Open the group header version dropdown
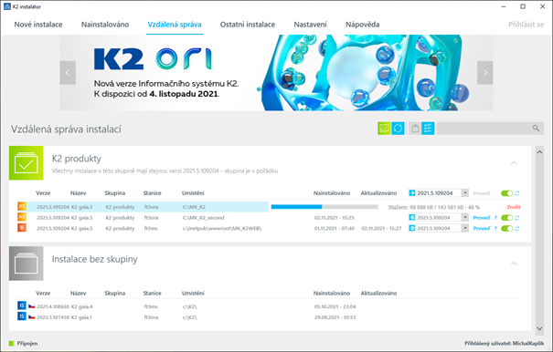 click(465, 193)
